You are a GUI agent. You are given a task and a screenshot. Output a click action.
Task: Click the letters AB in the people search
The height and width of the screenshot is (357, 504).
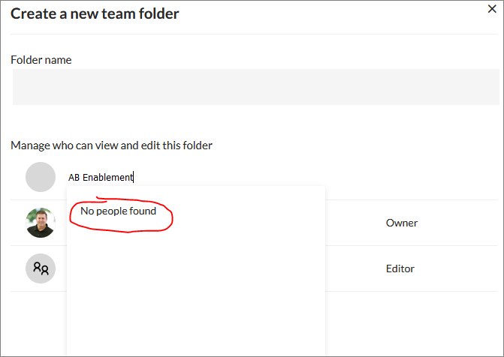(x=74, y=178)
